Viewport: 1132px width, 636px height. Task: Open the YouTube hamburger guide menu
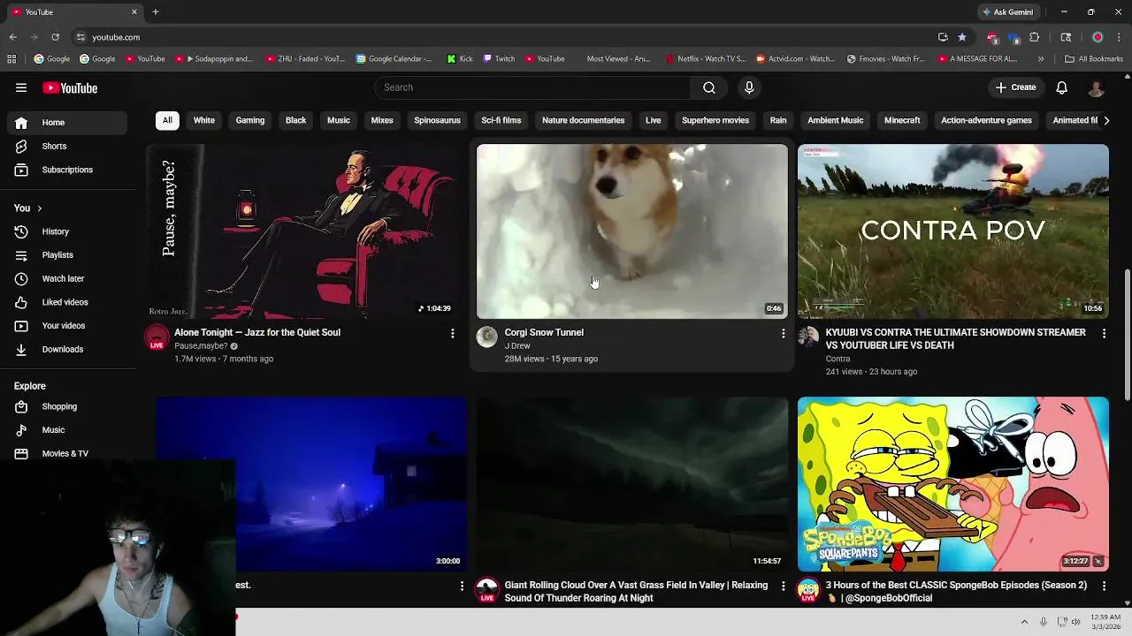click(21, 87)
